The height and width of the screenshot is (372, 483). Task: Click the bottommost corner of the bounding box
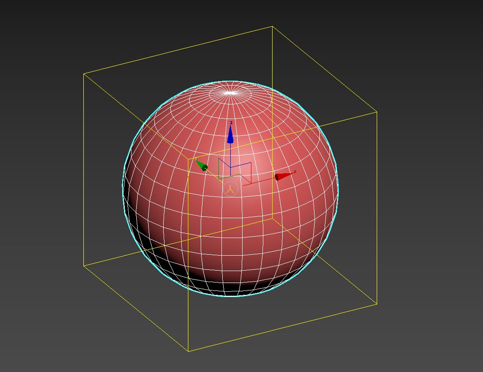tap(188, 351)
